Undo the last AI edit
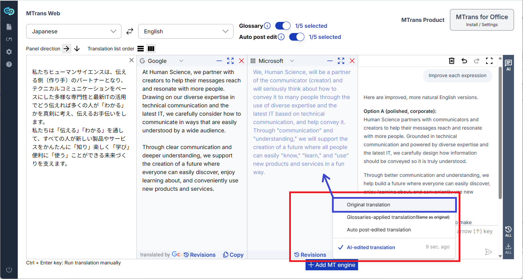The height and width of the screenshot is (279, 523). pos(464,61)
